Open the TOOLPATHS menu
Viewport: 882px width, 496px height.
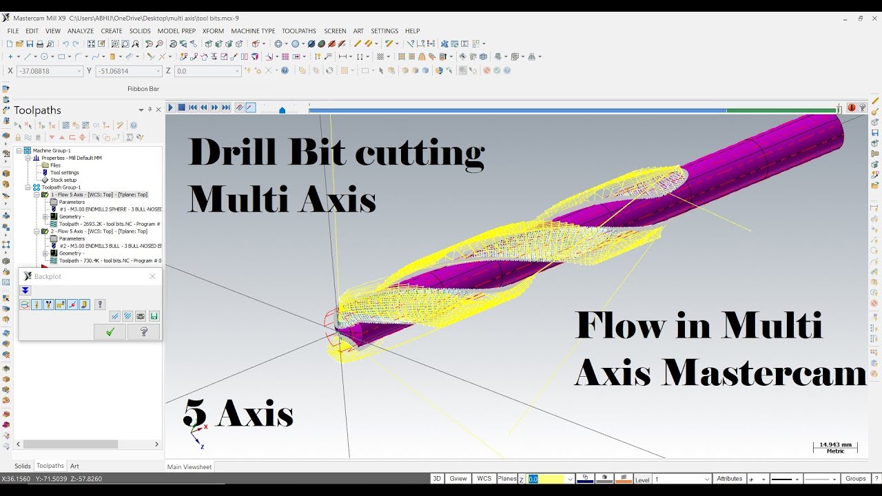(x=299, y=31)
